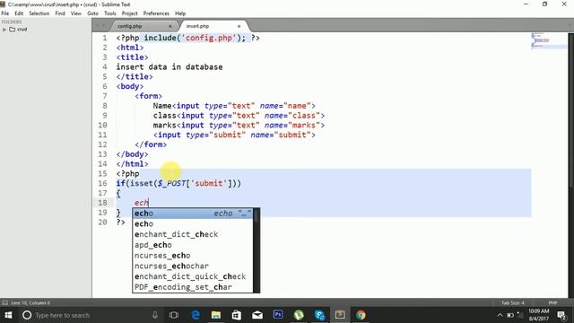Viewport: 574px width, 323px height.
Task: Open the Mail app from the taskbar
Action: (x=257, y=315)
